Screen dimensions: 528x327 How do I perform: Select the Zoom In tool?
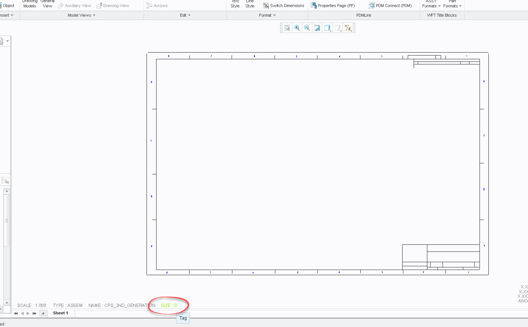297,28
